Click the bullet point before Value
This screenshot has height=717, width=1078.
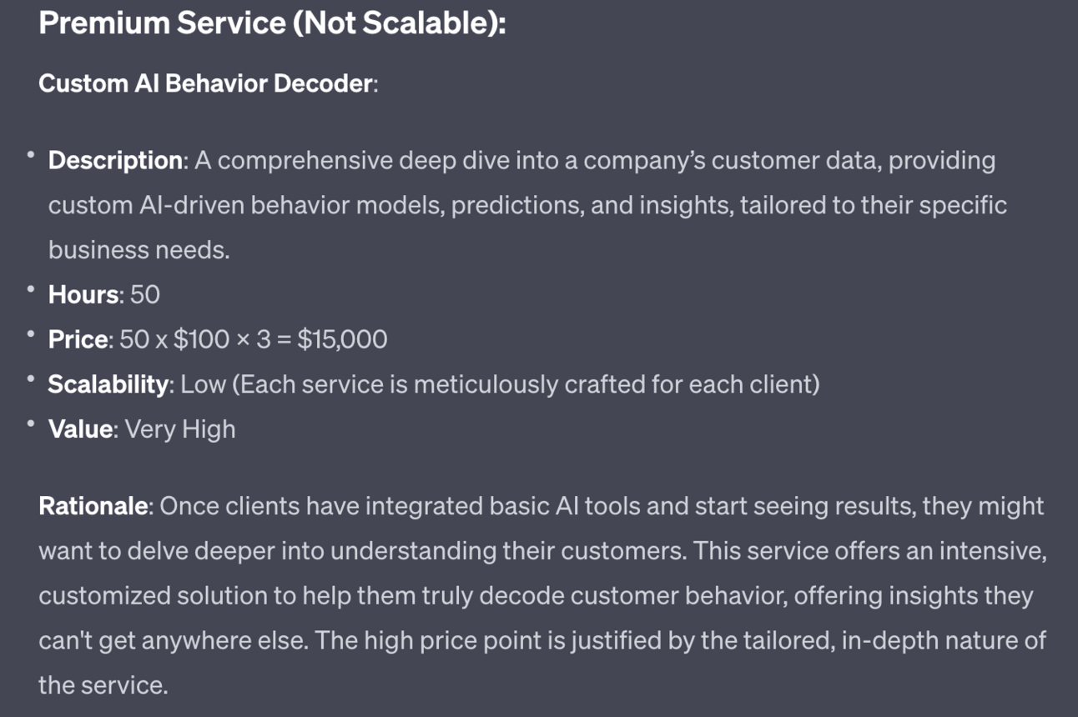point(31,425)
